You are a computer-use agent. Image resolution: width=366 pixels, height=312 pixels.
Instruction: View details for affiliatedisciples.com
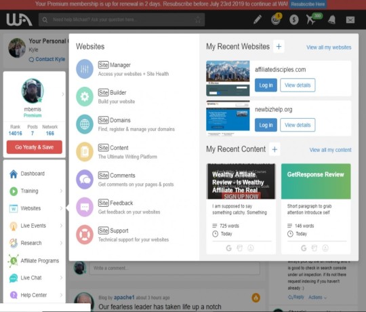(x=298, y=85)
